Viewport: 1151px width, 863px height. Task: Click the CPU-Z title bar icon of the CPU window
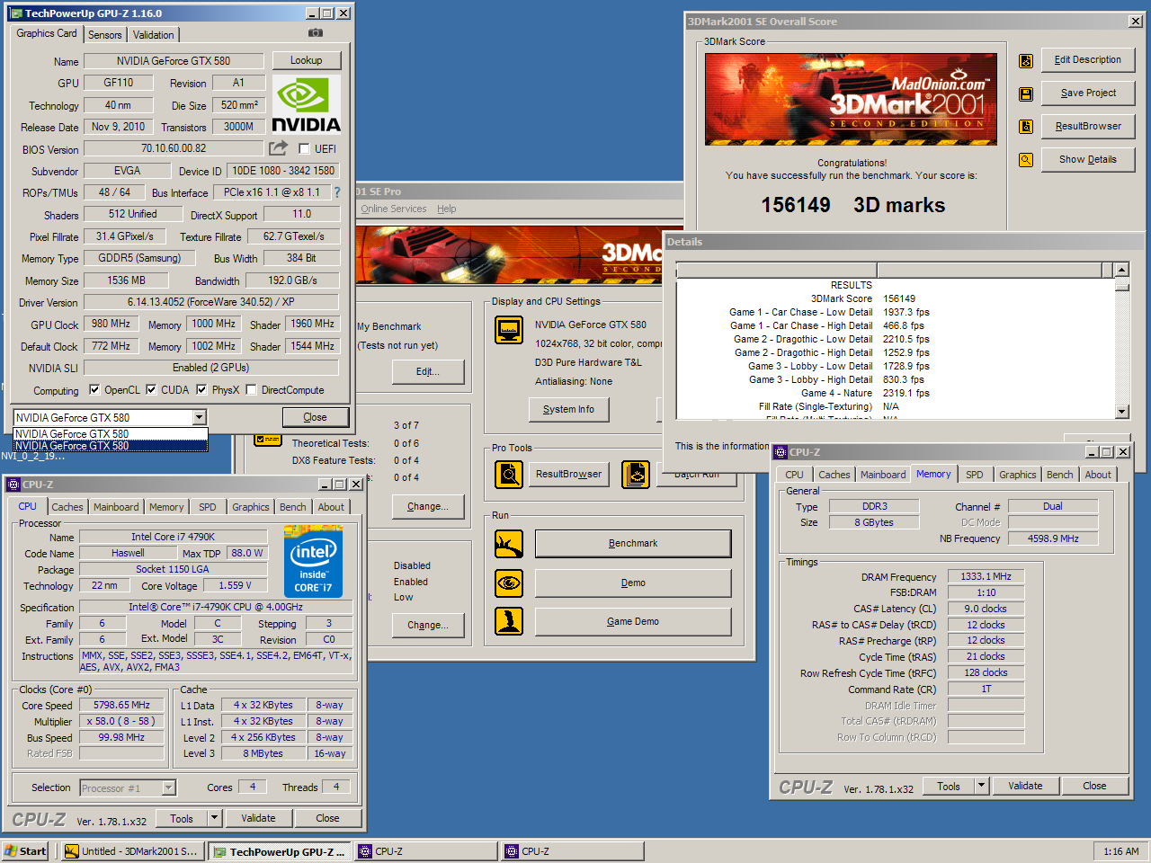(x=13, y=485)
